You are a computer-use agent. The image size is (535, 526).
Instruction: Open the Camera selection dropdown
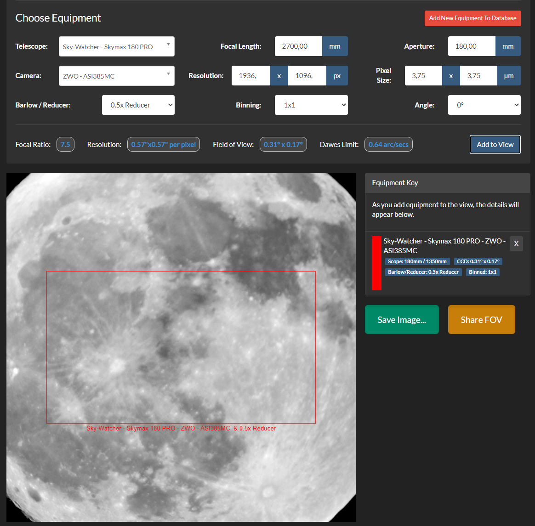[x=116, y=76]
